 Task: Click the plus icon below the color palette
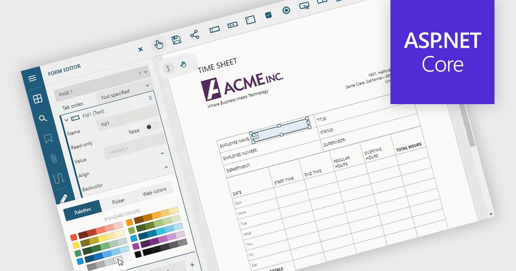coord(192,265)
